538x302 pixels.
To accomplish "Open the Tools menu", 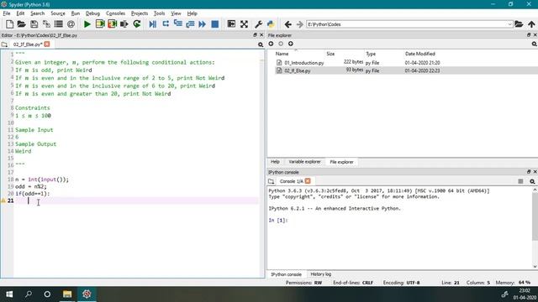I will pos(159,13).
